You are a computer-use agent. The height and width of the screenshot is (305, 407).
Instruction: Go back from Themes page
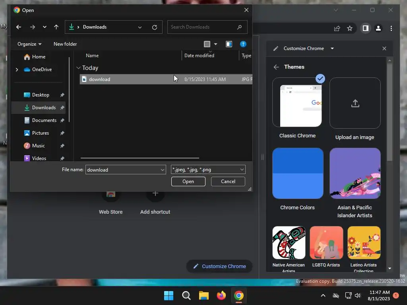(276, 67)
